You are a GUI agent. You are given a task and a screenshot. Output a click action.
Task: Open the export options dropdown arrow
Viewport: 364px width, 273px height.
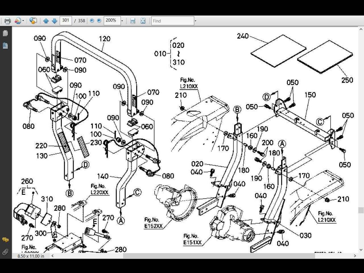point(23,20)
